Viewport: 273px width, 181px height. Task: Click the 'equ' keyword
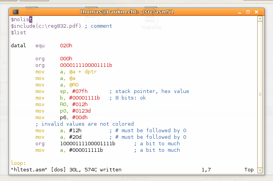(40, 46)
